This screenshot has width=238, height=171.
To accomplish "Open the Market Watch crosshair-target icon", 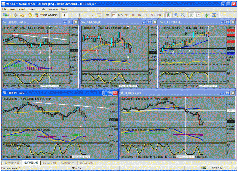I will (15, 15).
